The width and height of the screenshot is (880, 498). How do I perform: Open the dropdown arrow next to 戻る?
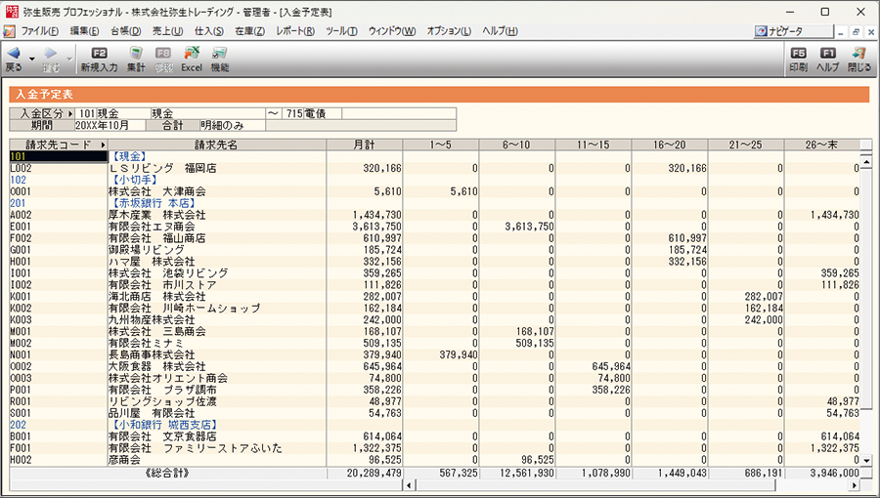[32, 59]
